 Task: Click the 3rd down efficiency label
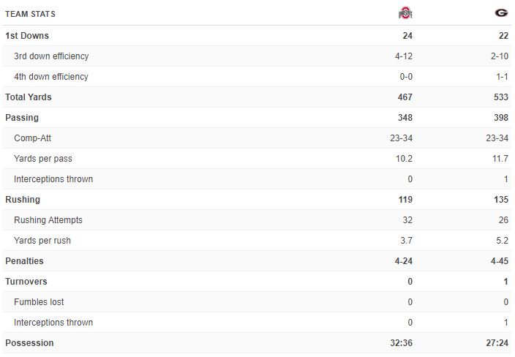click(x=51, y=56)
